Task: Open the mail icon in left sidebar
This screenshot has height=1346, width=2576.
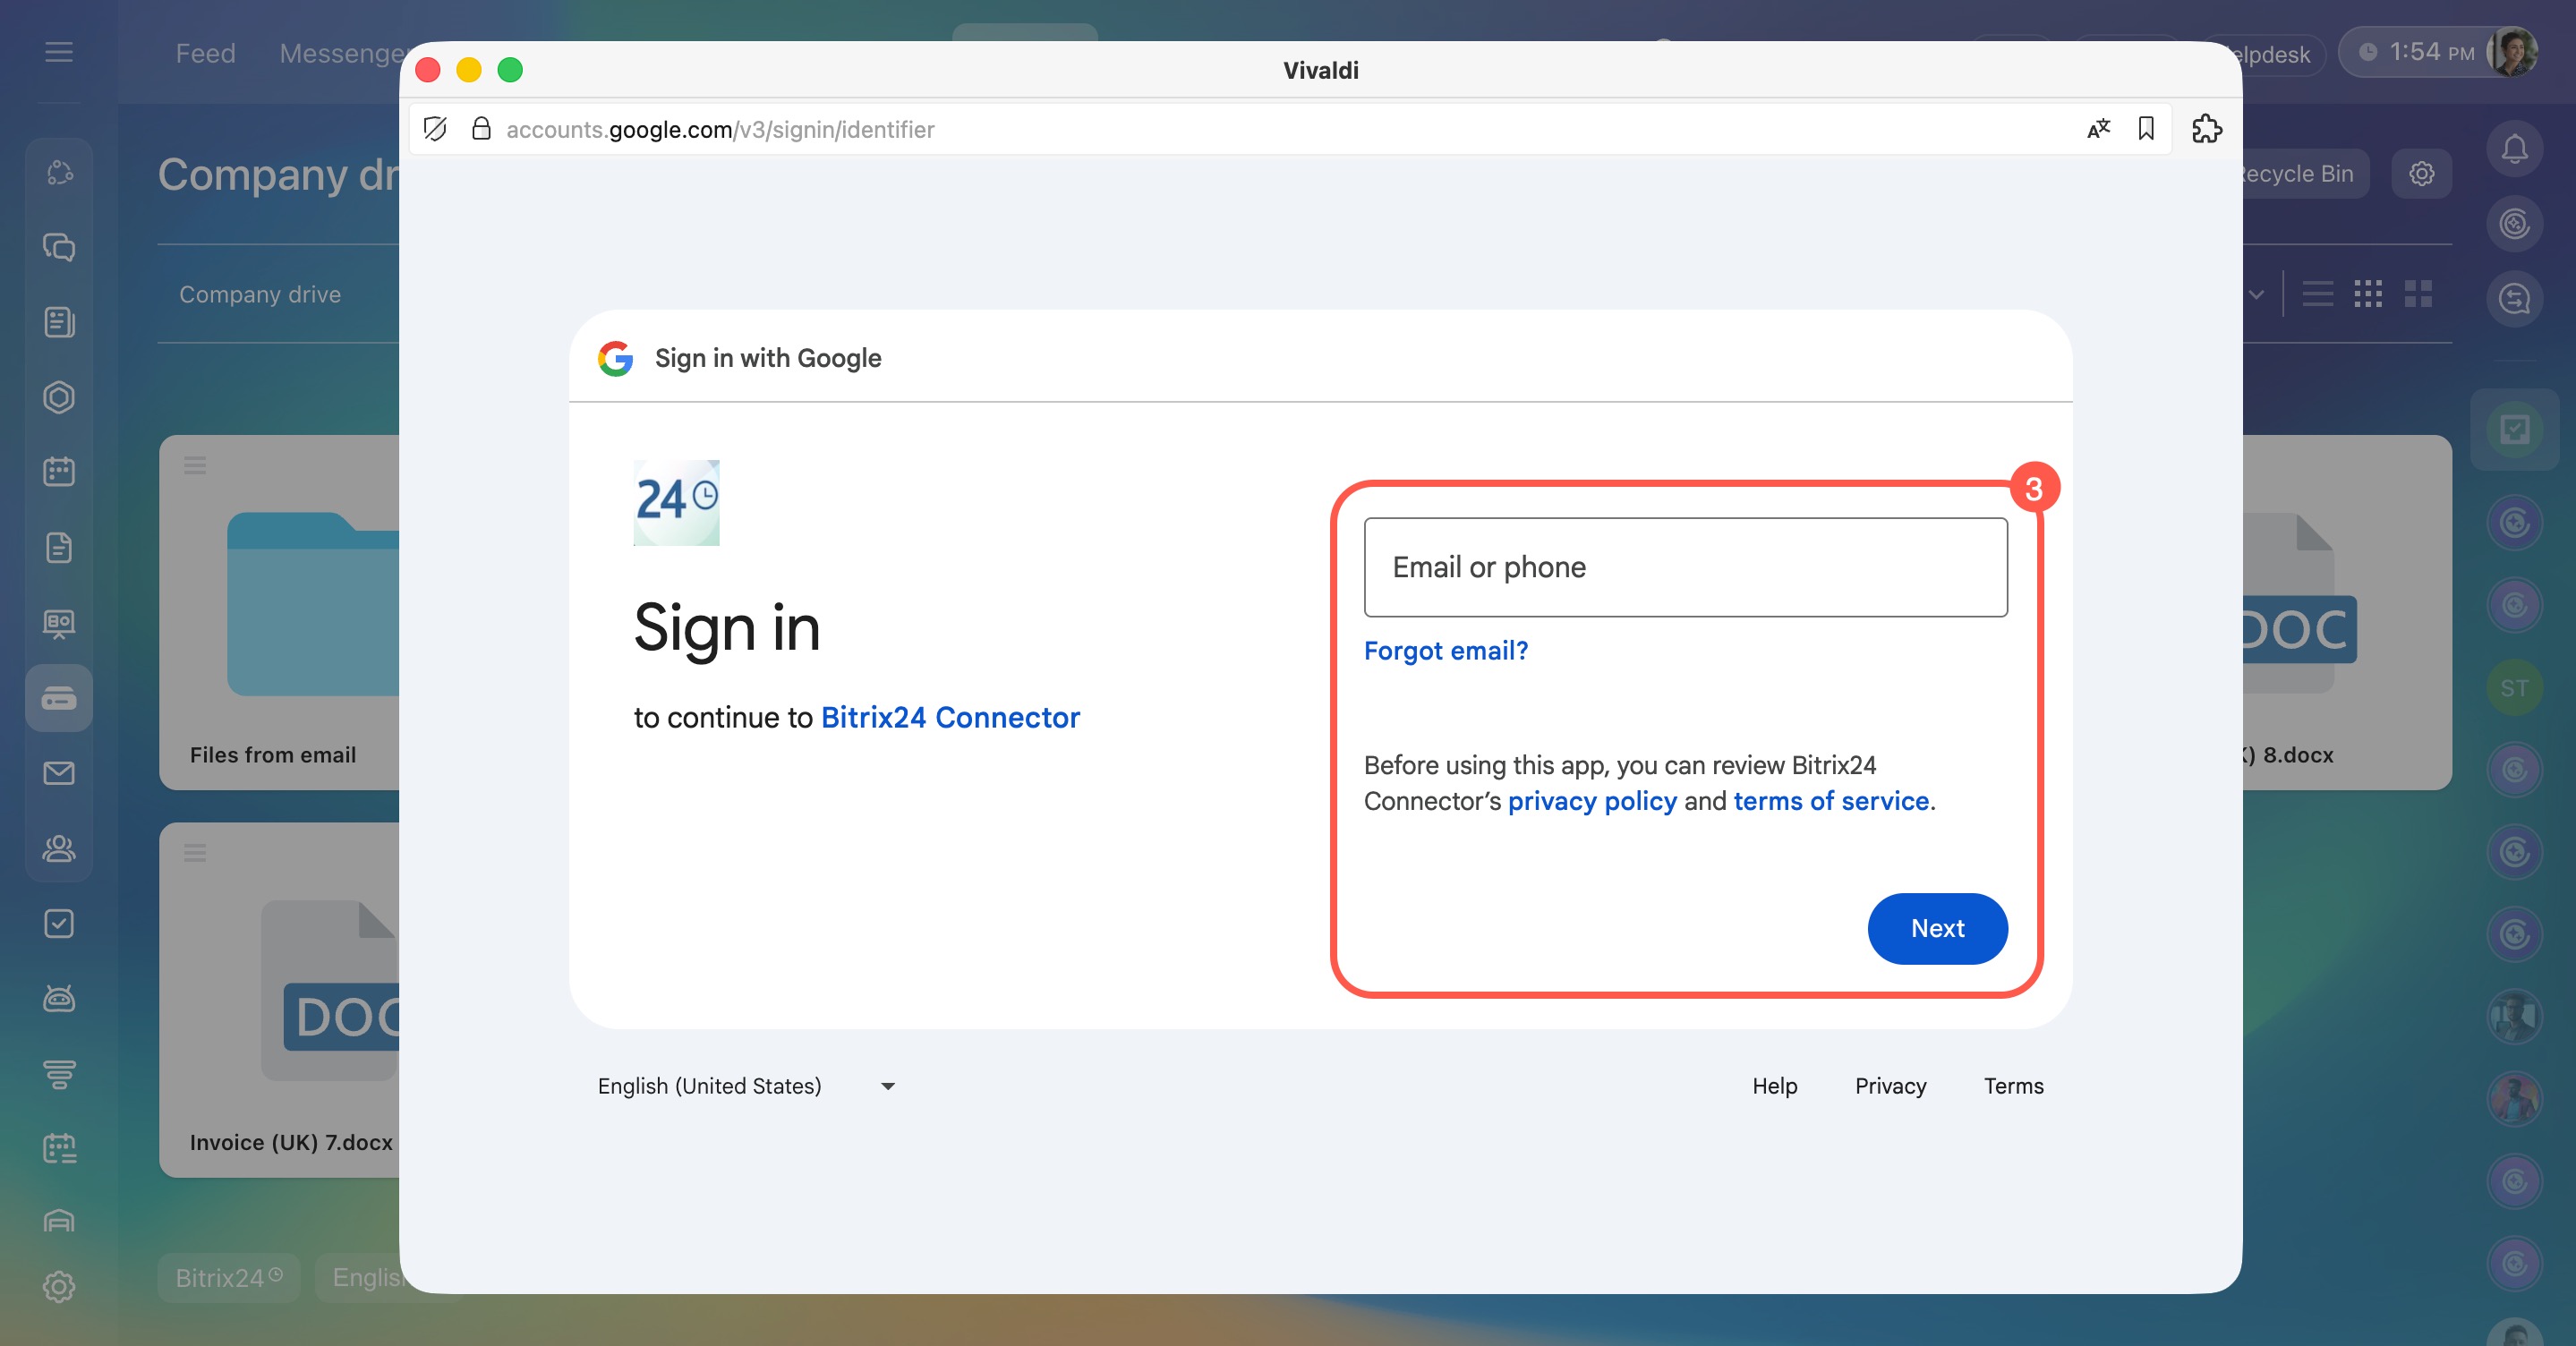Action: click(x=59, y=773)
